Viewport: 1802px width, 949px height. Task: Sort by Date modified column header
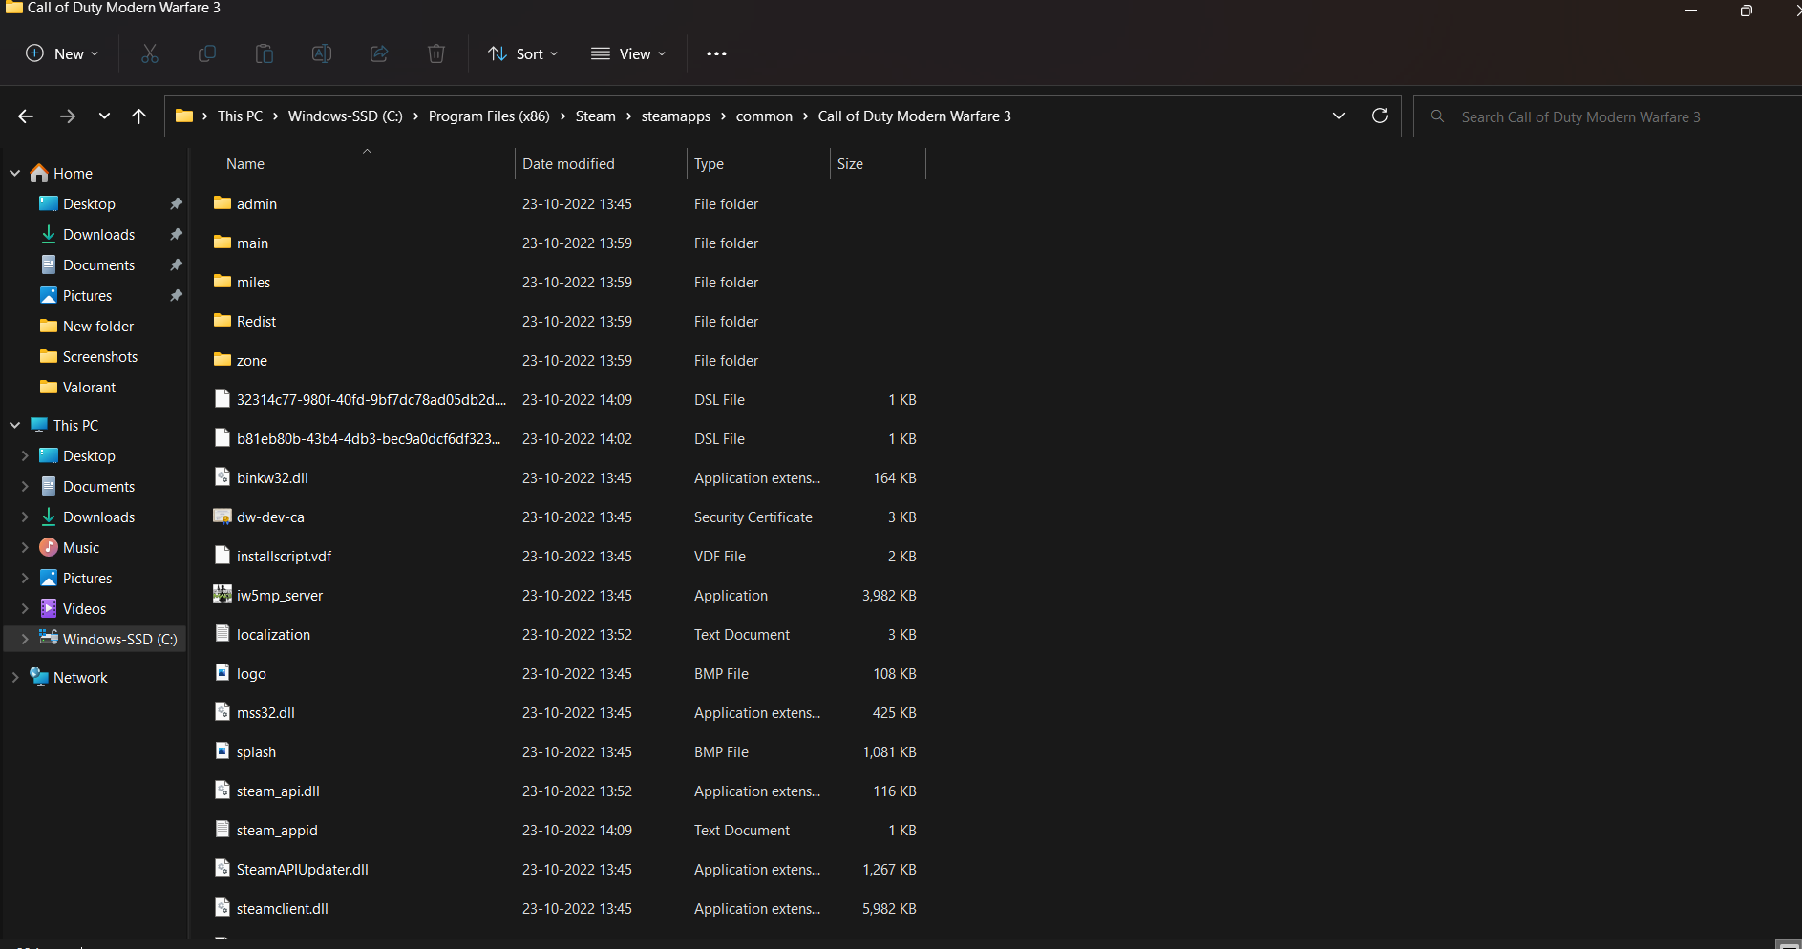568,164
